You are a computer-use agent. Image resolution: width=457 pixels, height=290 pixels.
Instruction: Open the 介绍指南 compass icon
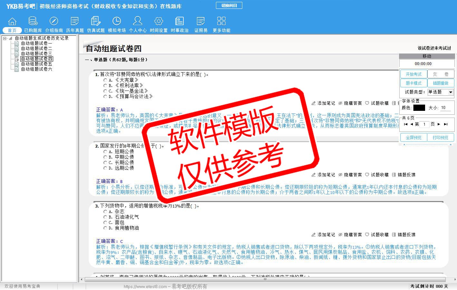pos(54,22)
